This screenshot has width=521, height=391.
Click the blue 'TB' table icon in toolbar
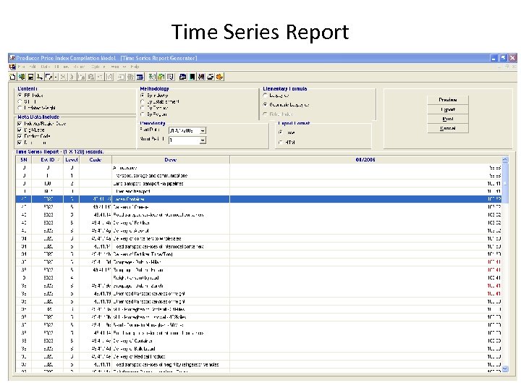(x=140, y=77)
